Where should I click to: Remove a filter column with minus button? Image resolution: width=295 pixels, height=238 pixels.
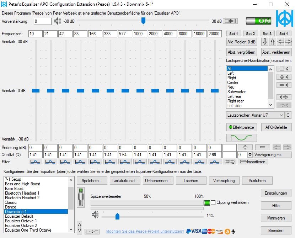(x=263, y=147)
